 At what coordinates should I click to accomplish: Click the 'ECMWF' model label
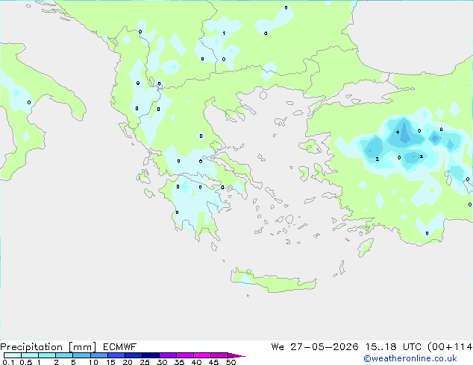click(x=120, y=347)
